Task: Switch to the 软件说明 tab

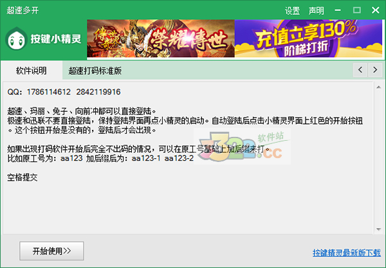Action: point(32,71)
